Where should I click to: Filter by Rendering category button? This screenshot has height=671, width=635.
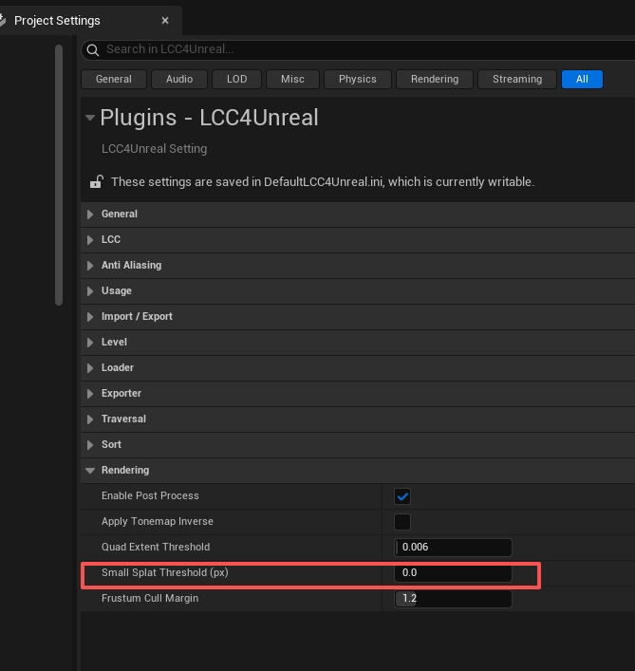pyautogui.click(x=435, y=79)
